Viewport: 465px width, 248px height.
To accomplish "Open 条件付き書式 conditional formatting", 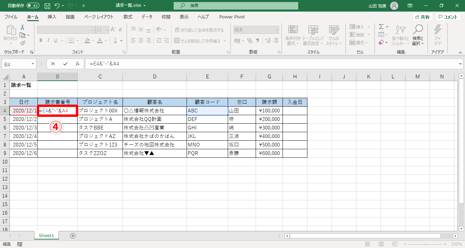I will click(x=293, y=35).
